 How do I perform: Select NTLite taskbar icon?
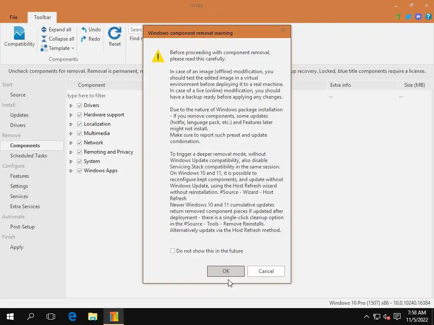click(x=114, y=317)
